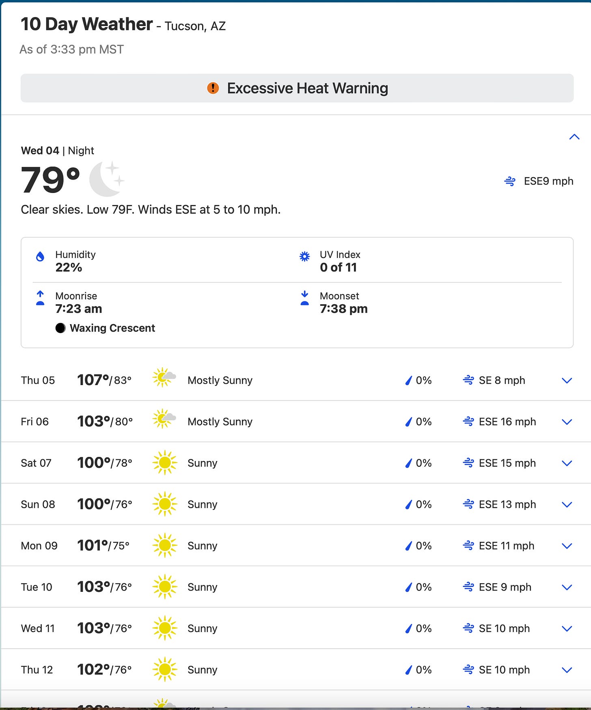Screen dimensions: 591x710
Task: Open the Excessive Heat Warning banner
Action: point(297,88)
